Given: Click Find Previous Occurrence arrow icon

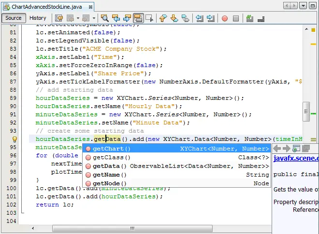Looking at the screenshot, I should pyautogui.click(x=116, y=18).
